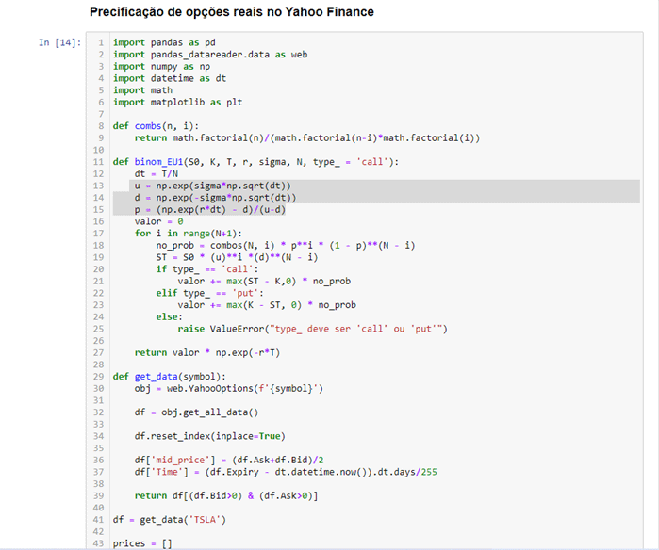The width and height of the screenshot is (659, 550).
Task: Click the 'prices = []' line
Action: tap(142, 542)
